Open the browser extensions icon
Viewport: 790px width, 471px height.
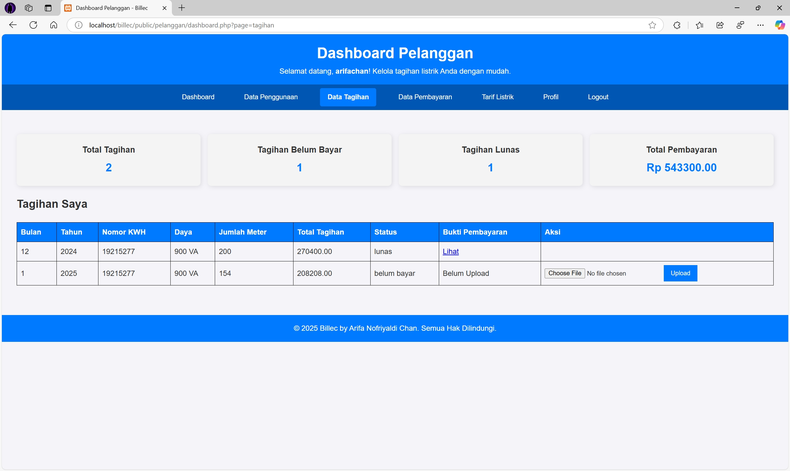pyautogui.click(x=677, y=25)
